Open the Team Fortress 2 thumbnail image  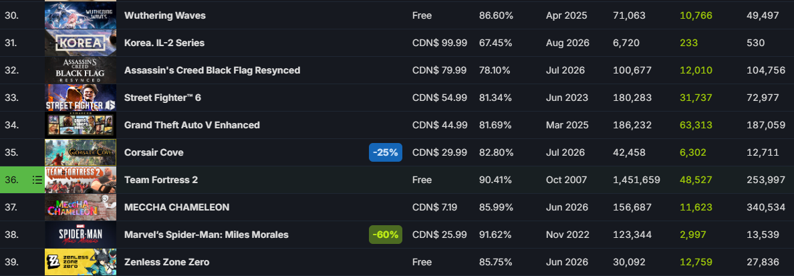point(80,180)
